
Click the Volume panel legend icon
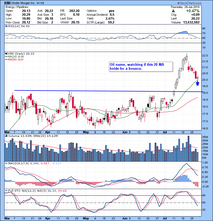point(6,136)
